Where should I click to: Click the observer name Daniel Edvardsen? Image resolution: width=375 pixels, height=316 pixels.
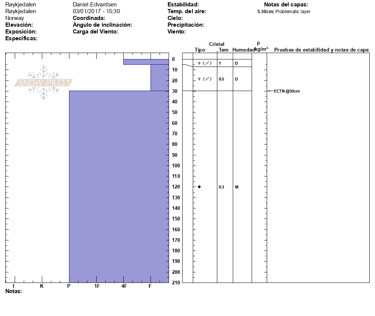pyautogui.click(x=95, y=5)
